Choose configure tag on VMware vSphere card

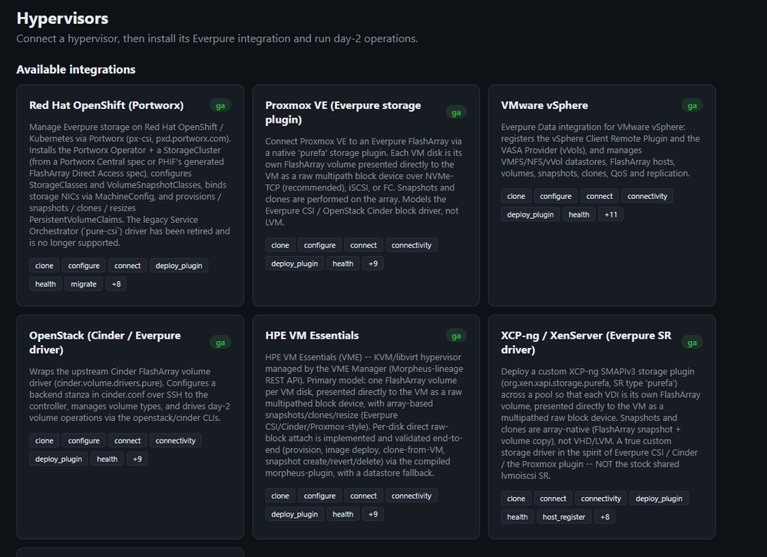pos(556,196)
